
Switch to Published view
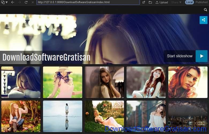(201, 2)
